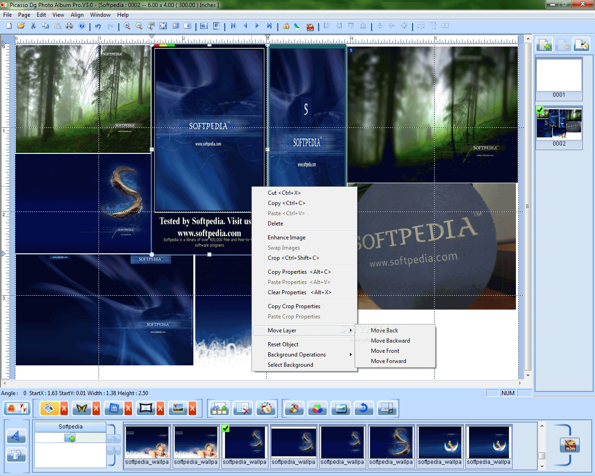Select the first softpedia_wallpa thumbnail in the tray
This screenshot has height=476, width=595.
pos(147,445)
